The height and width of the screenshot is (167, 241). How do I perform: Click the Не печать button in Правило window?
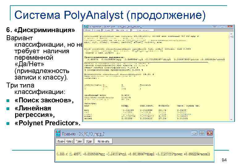click(x=104, y=141)
